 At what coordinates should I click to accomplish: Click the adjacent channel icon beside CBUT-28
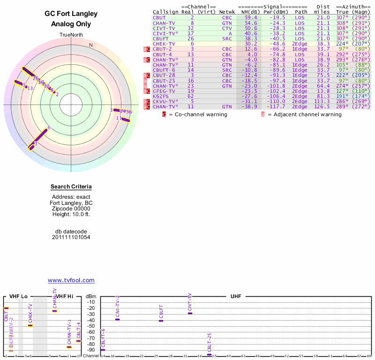144,75
